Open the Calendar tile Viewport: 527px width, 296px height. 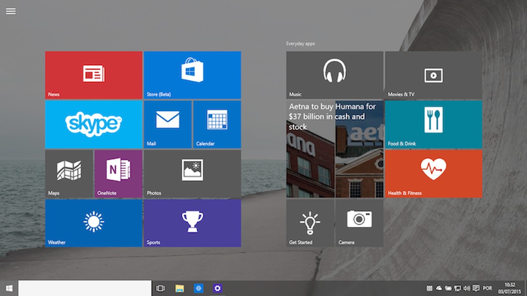(217, 124)
